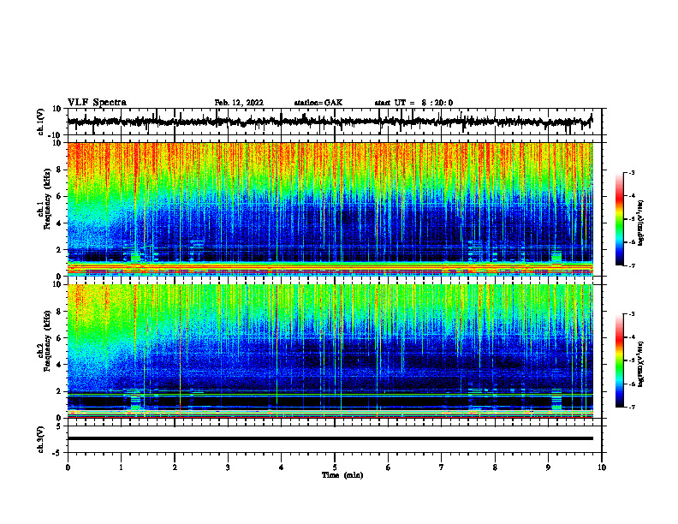The image size is (678, 524).
Task: Click time axis tick label "7"
Action: point(442,467)
